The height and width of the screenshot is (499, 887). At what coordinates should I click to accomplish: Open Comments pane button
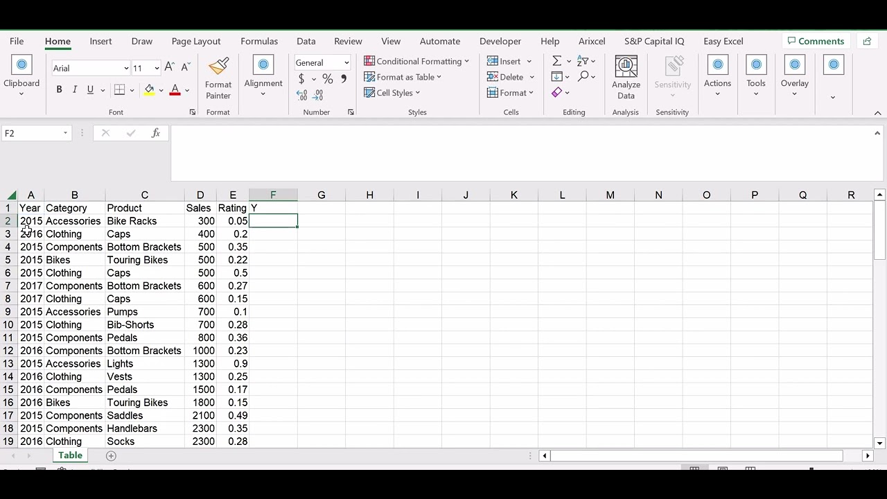[816, 41]
